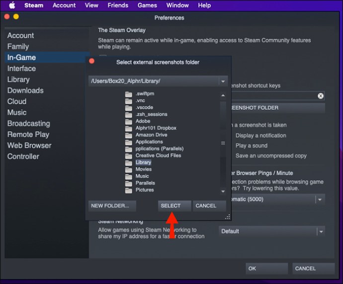This screenshot has height=284, width=343.
Task: Select the Movies folder icon
Action: (x=128, y=169)
